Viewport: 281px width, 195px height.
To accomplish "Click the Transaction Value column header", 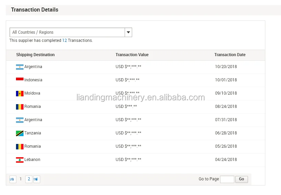I will click(132, 55).
